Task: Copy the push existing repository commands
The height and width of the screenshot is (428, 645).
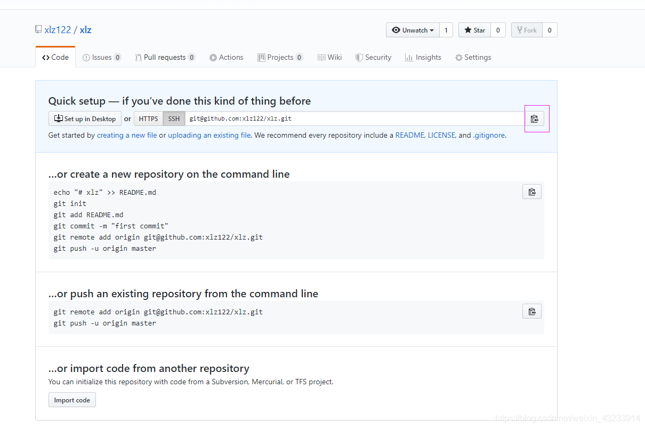Action: [x=532, y=311]
